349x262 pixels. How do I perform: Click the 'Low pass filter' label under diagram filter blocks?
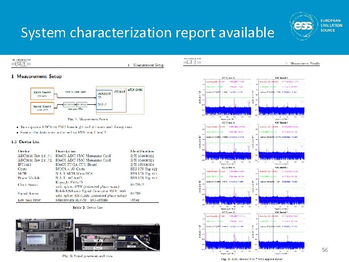[x=76, y=109]
